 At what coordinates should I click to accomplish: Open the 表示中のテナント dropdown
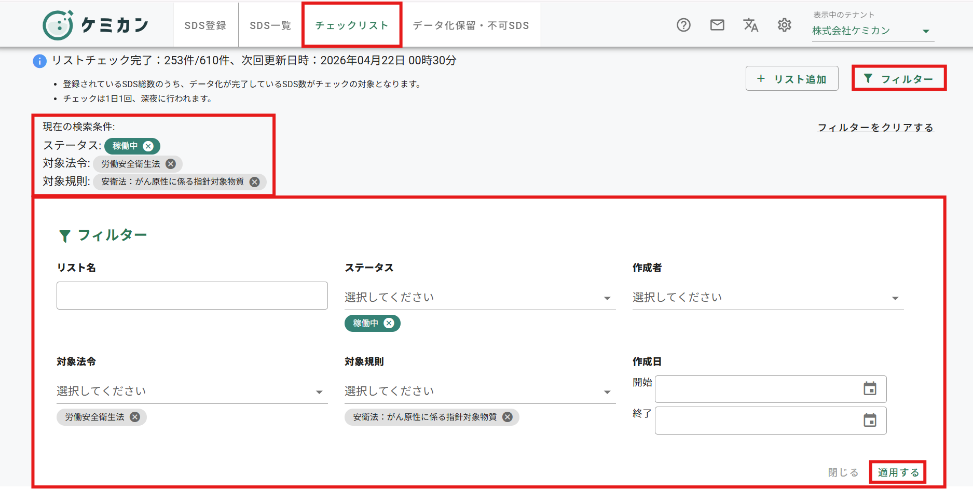[x=873, y=31]
